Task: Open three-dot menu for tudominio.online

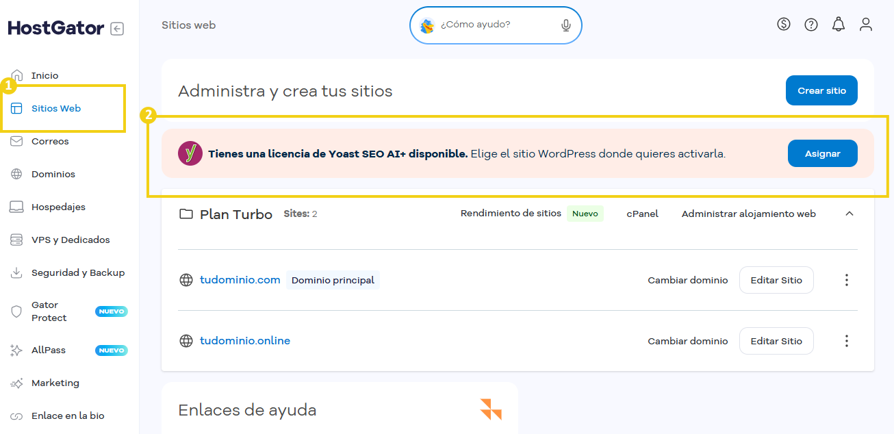Action: point(847,341)
